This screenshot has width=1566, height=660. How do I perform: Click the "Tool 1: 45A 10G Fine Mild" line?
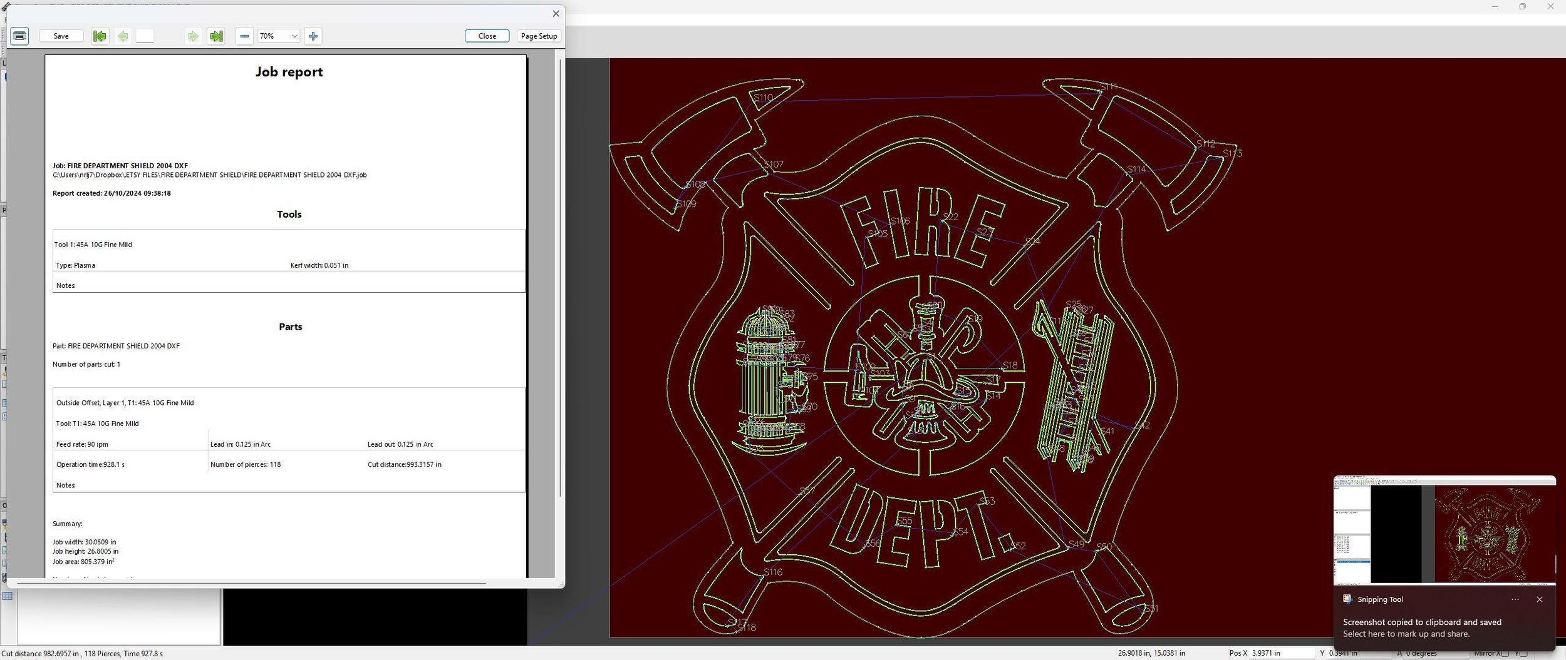coord(93,245)
